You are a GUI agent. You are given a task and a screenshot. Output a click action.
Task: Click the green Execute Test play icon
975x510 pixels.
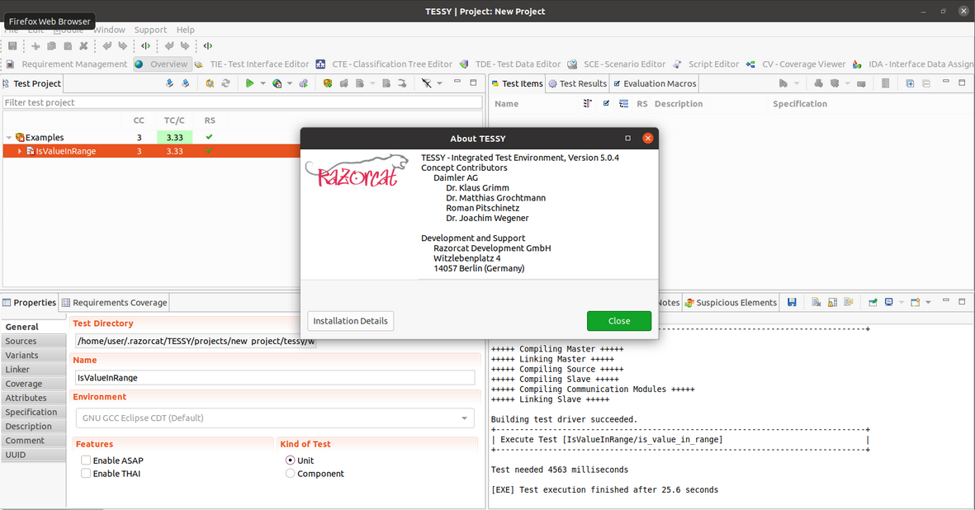tap(249, 83)
